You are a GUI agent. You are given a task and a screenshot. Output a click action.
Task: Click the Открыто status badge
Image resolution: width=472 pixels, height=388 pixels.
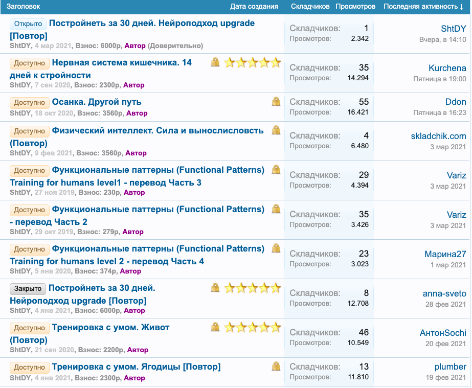(x=28, y=24)
